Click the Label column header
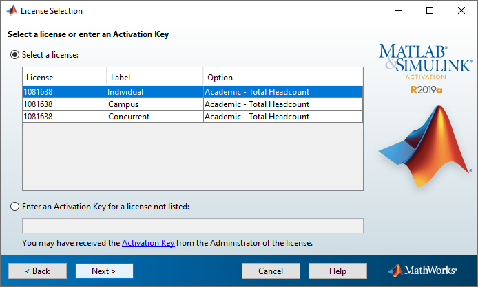Screen dimensions: 478x287 coord(155,77)
